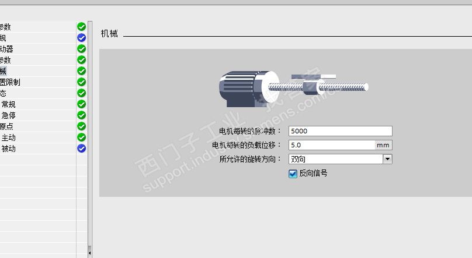Open the 急停 configuration entry
472x258 pixels.
(x=8, y=115)
